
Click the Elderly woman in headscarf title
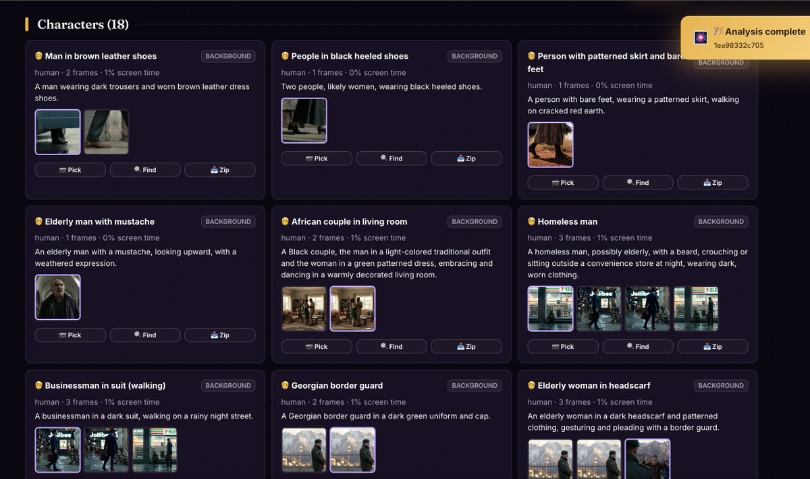(x=594, y=385)
